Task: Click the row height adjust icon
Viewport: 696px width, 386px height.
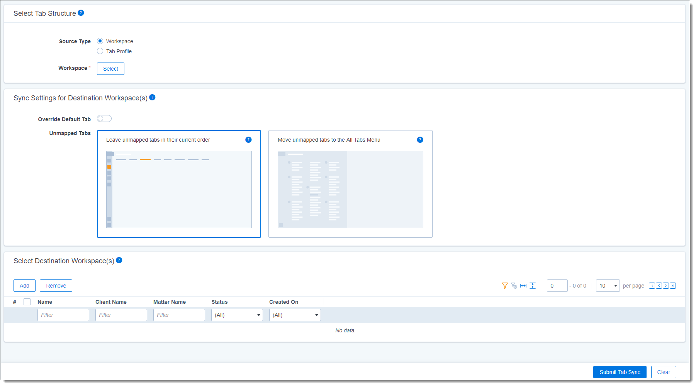Action: [533, 286]
